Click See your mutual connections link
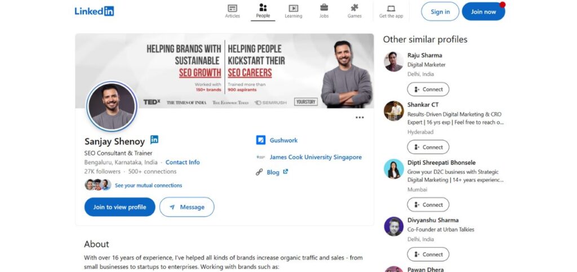Viewport: 577px width, 272px height. [148, 185]
